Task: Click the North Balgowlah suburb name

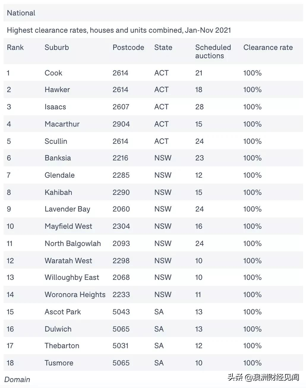Action: pos(72,244)
